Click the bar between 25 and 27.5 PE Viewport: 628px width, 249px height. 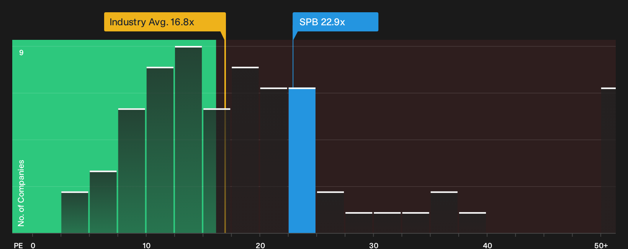(x=330, y=212)
